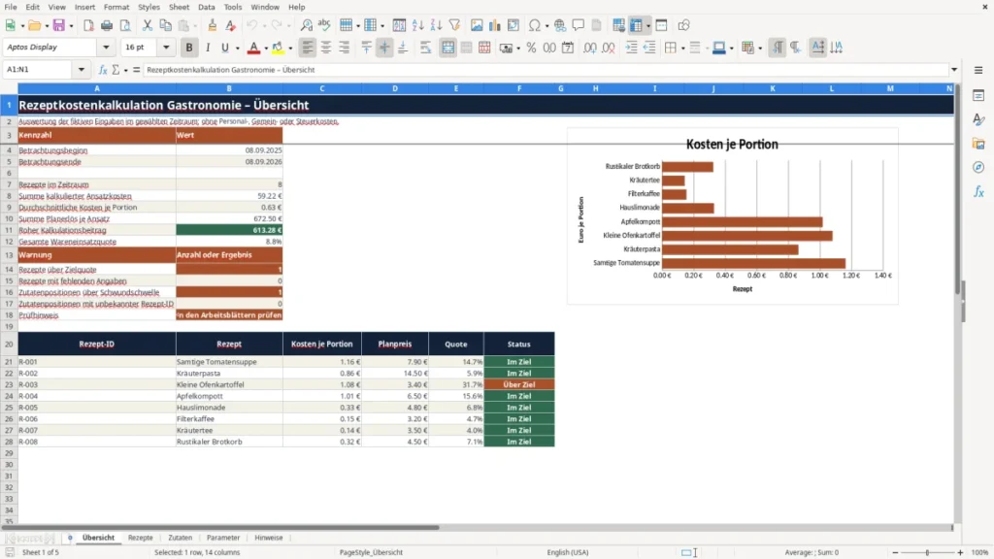Image resolution: width=994 pixels, height=559 pixels.
Task: Insert a special character with the omega icon
Action: click(x=535, y=25)
